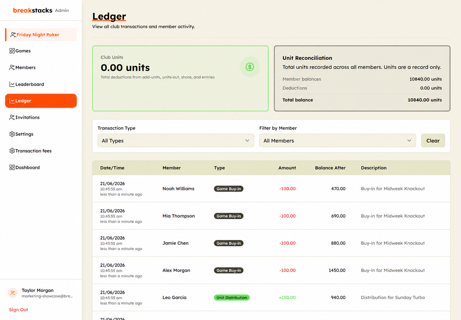Click Noah Williams in the ledger
Screen dimensions: 461x320
tap(178, 189)
